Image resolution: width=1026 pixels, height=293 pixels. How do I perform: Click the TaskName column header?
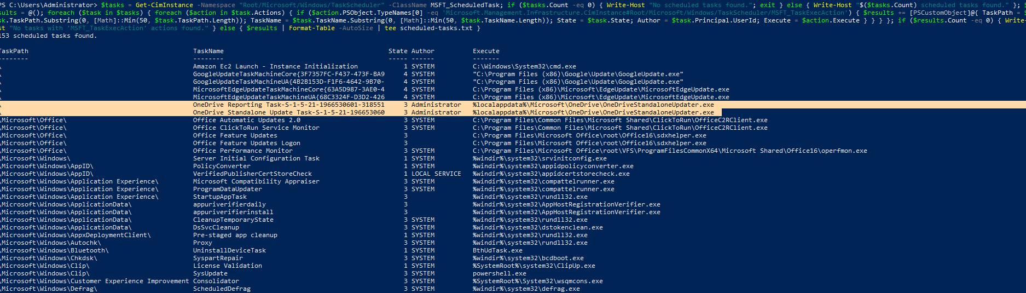coord(208,51)
